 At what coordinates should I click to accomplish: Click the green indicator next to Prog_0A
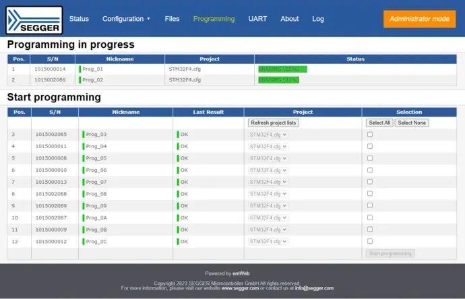pos(84,218)
